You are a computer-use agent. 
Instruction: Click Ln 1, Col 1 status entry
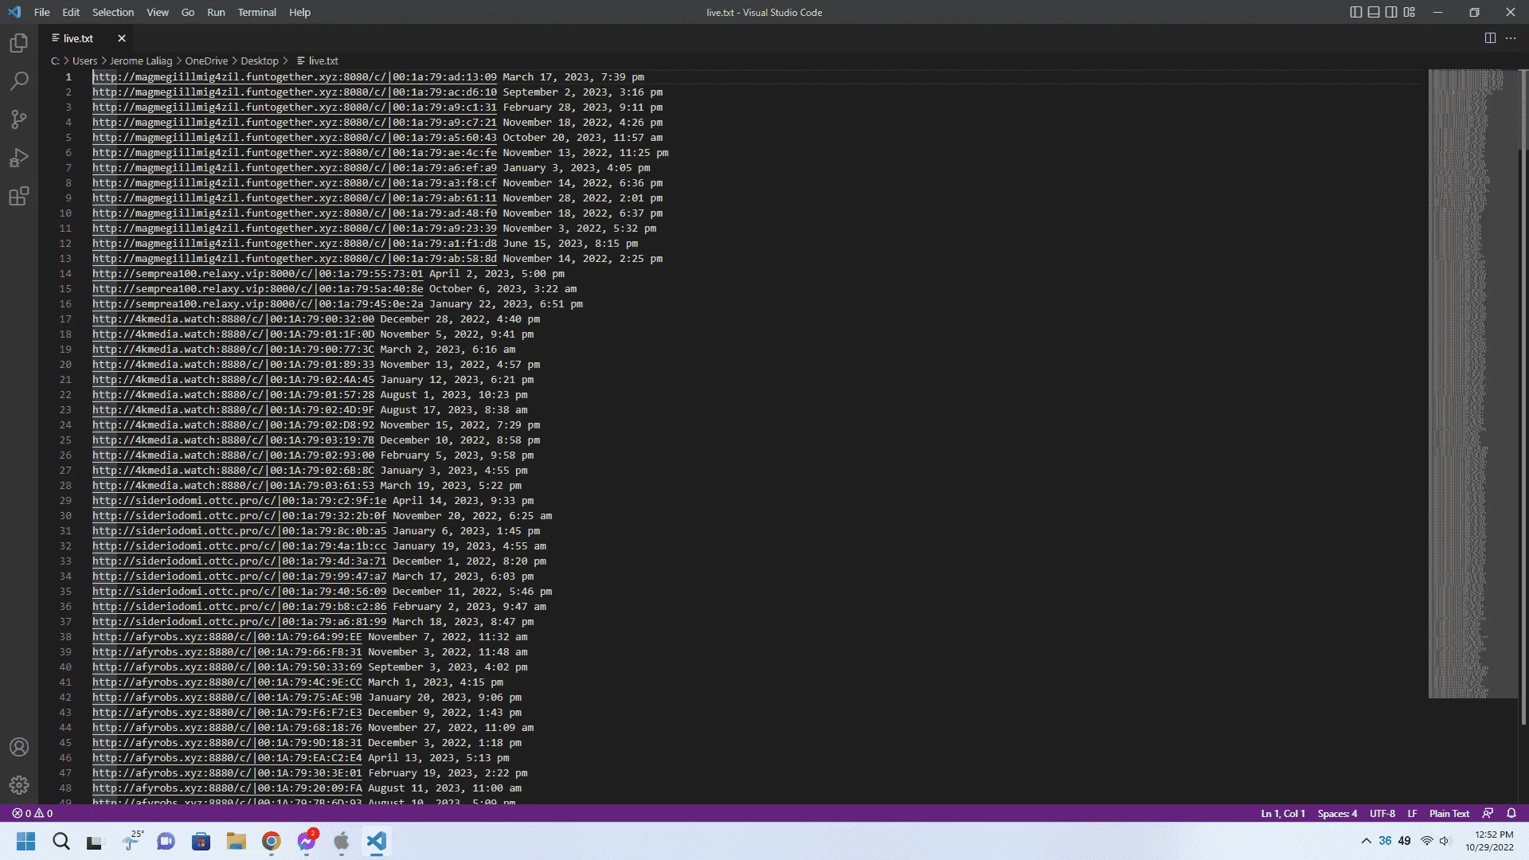[1283, 814]
